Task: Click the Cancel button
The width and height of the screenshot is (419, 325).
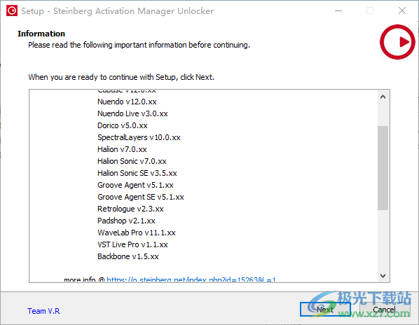Action: pos(384,310)
